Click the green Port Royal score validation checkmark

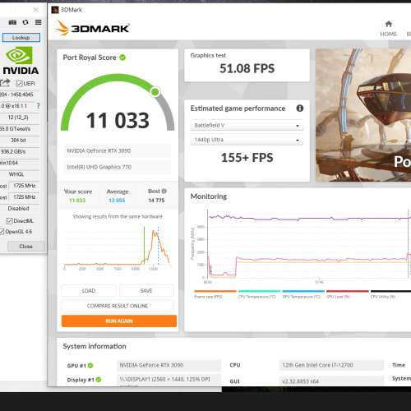pos(122,58)
